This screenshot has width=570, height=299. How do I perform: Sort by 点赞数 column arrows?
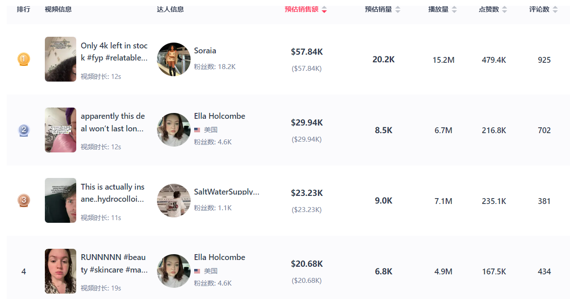coord(505,9)
